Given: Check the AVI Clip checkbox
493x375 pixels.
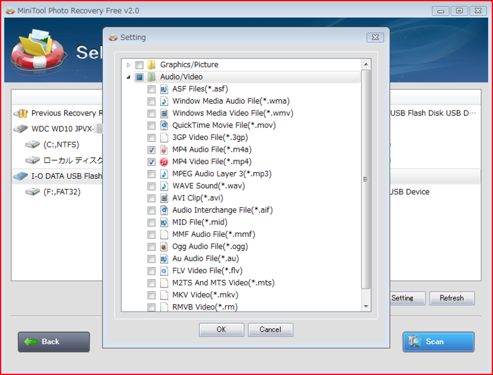Looking at the screenshot, I should [x=151, y=198].
